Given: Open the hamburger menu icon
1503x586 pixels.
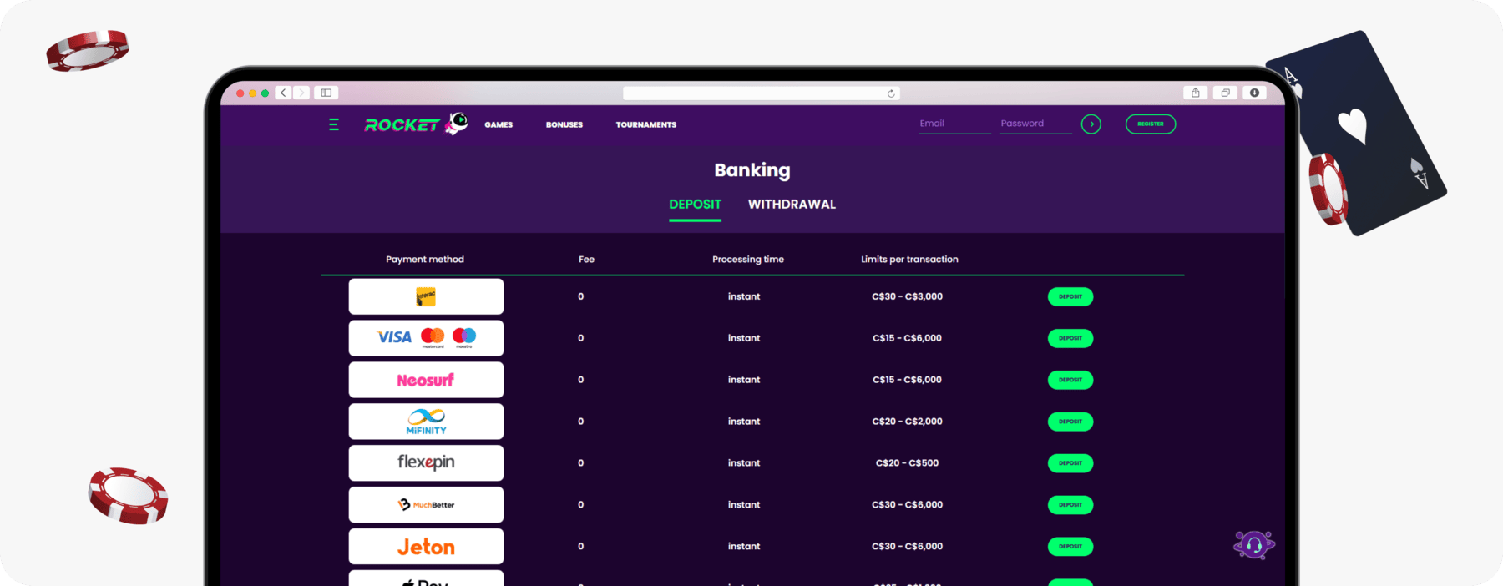Looking at the screenshot, I should [334, 124].
